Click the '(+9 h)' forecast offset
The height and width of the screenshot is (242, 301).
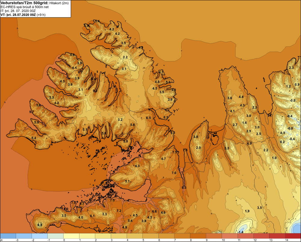pyautogui.click(x=41, y=15)
